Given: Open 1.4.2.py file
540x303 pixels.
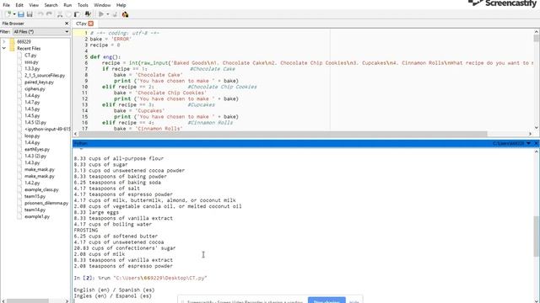Looking at the screenshot, I should point(32,183).
